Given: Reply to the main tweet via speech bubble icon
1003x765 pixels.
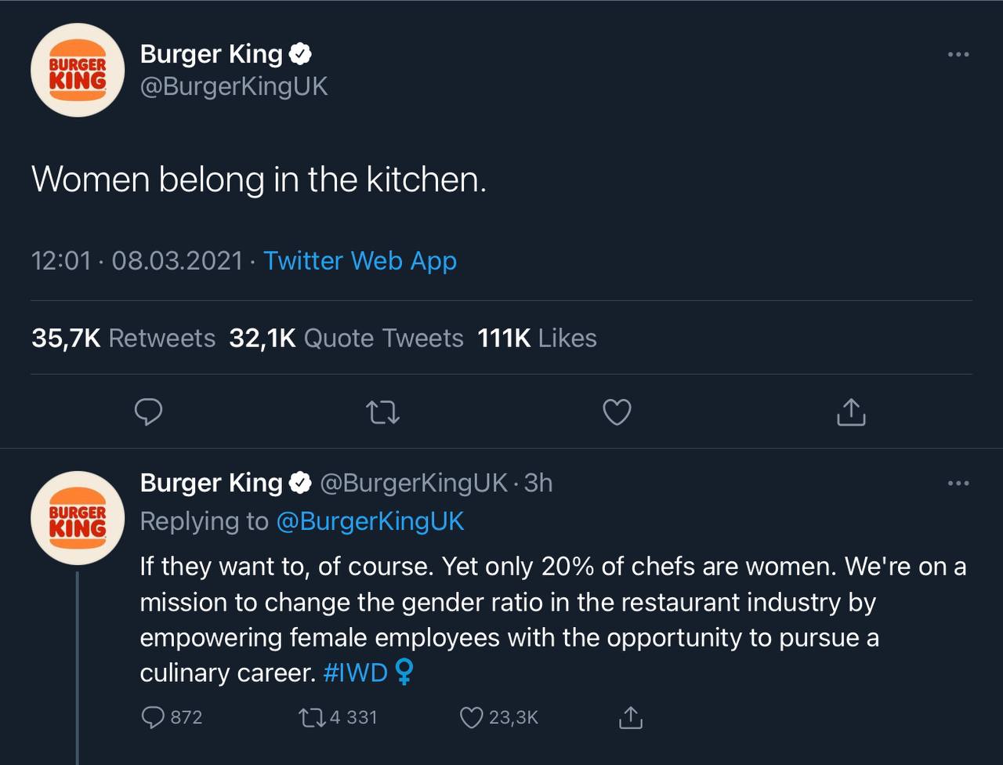Looking at the screenshot, I should [x=148, y=412].
